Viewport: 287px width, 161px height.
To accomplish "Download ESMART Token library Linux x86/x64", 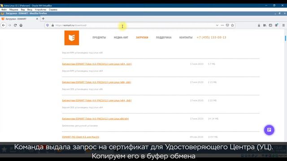I will pos(96,119).
